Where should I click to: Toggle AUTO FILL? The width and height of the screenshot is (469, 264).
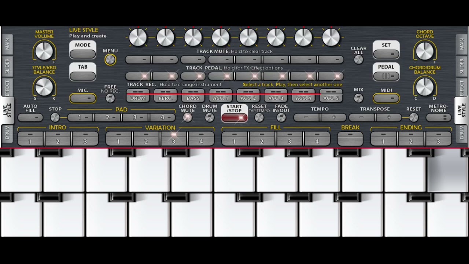(x=30, y=117)
